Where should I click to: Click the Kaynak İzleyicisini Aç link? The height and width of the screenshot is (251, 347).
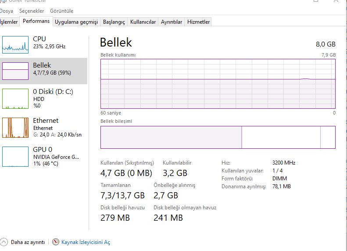click(x=86, y=242)
